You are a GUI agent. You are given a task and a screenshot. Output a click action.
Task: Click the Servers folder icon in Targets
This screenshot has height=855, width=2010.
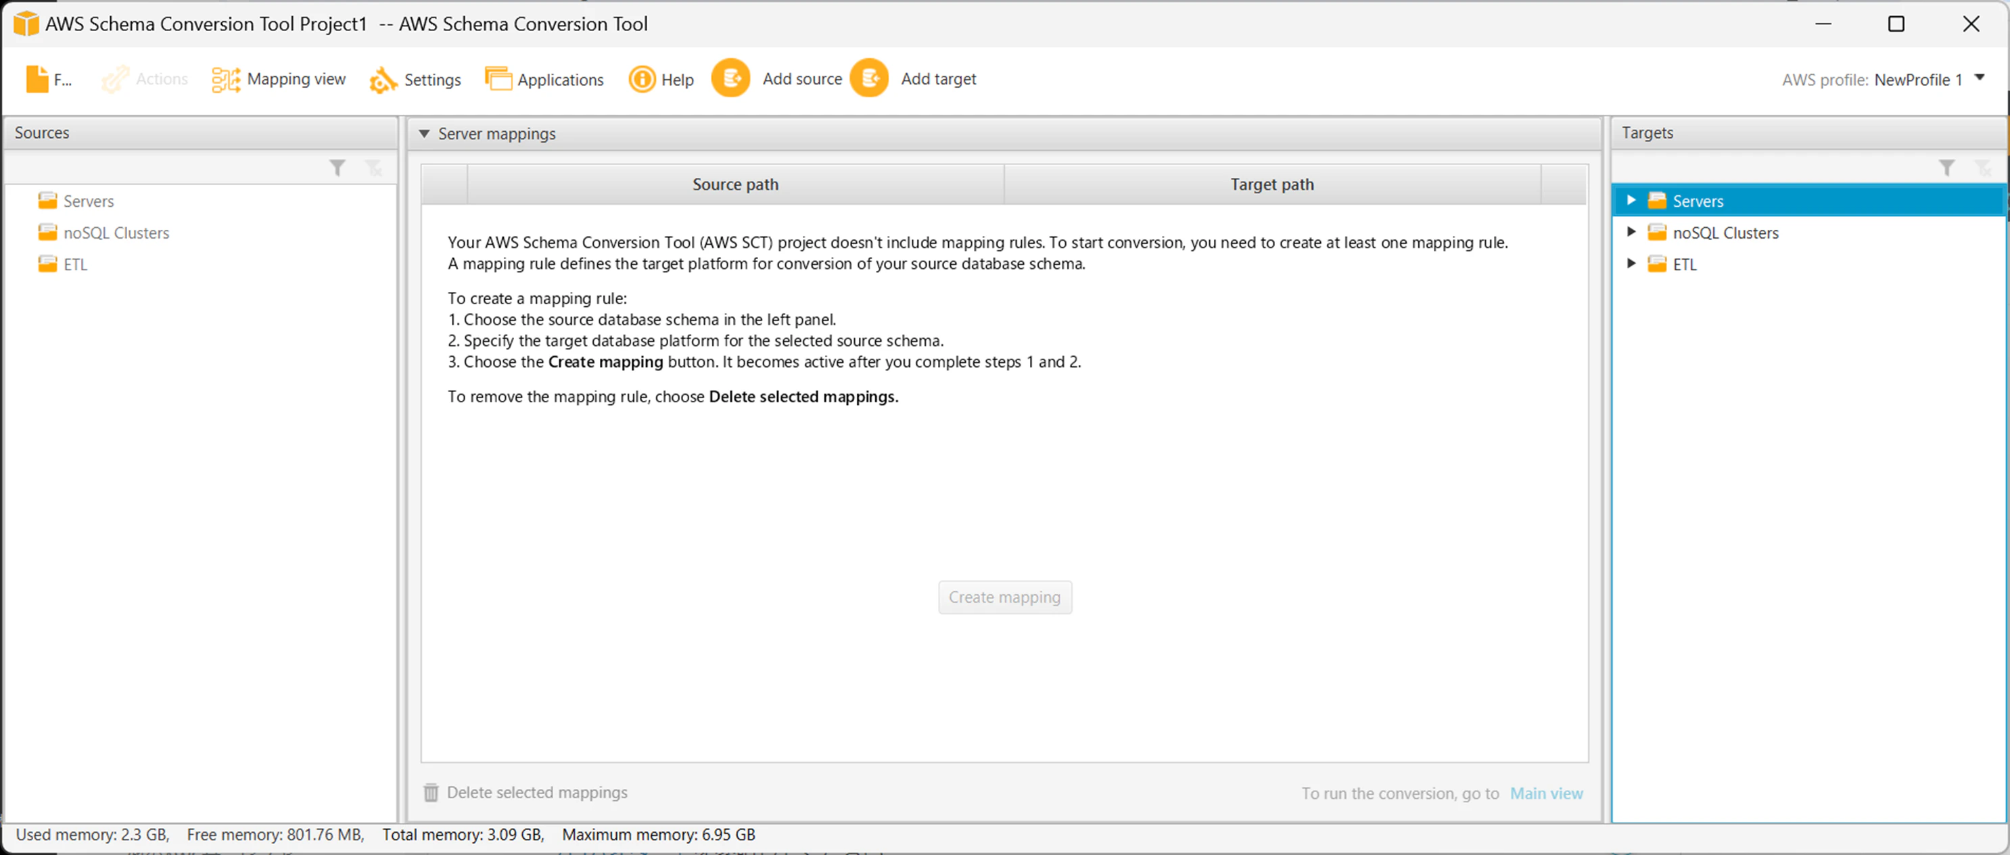pyautogui.click(x=1658, y=201)
